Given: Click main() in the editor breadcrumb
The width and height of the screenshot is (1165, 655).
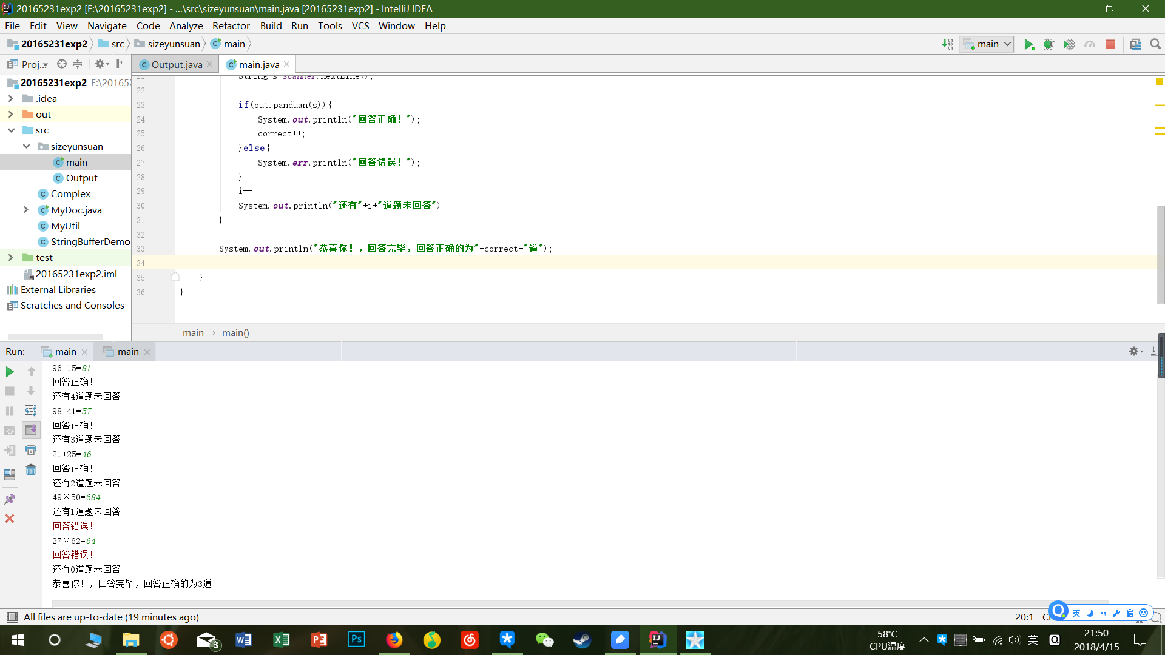Looking at the screenshot, I should tap(235, 332).
